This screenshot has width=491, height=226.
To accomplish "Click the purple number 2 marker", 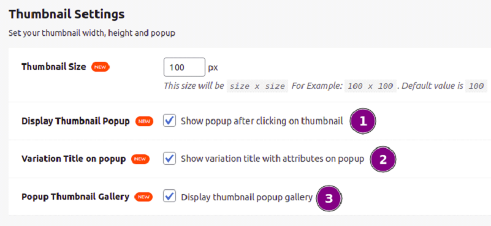I will [383, 159].
